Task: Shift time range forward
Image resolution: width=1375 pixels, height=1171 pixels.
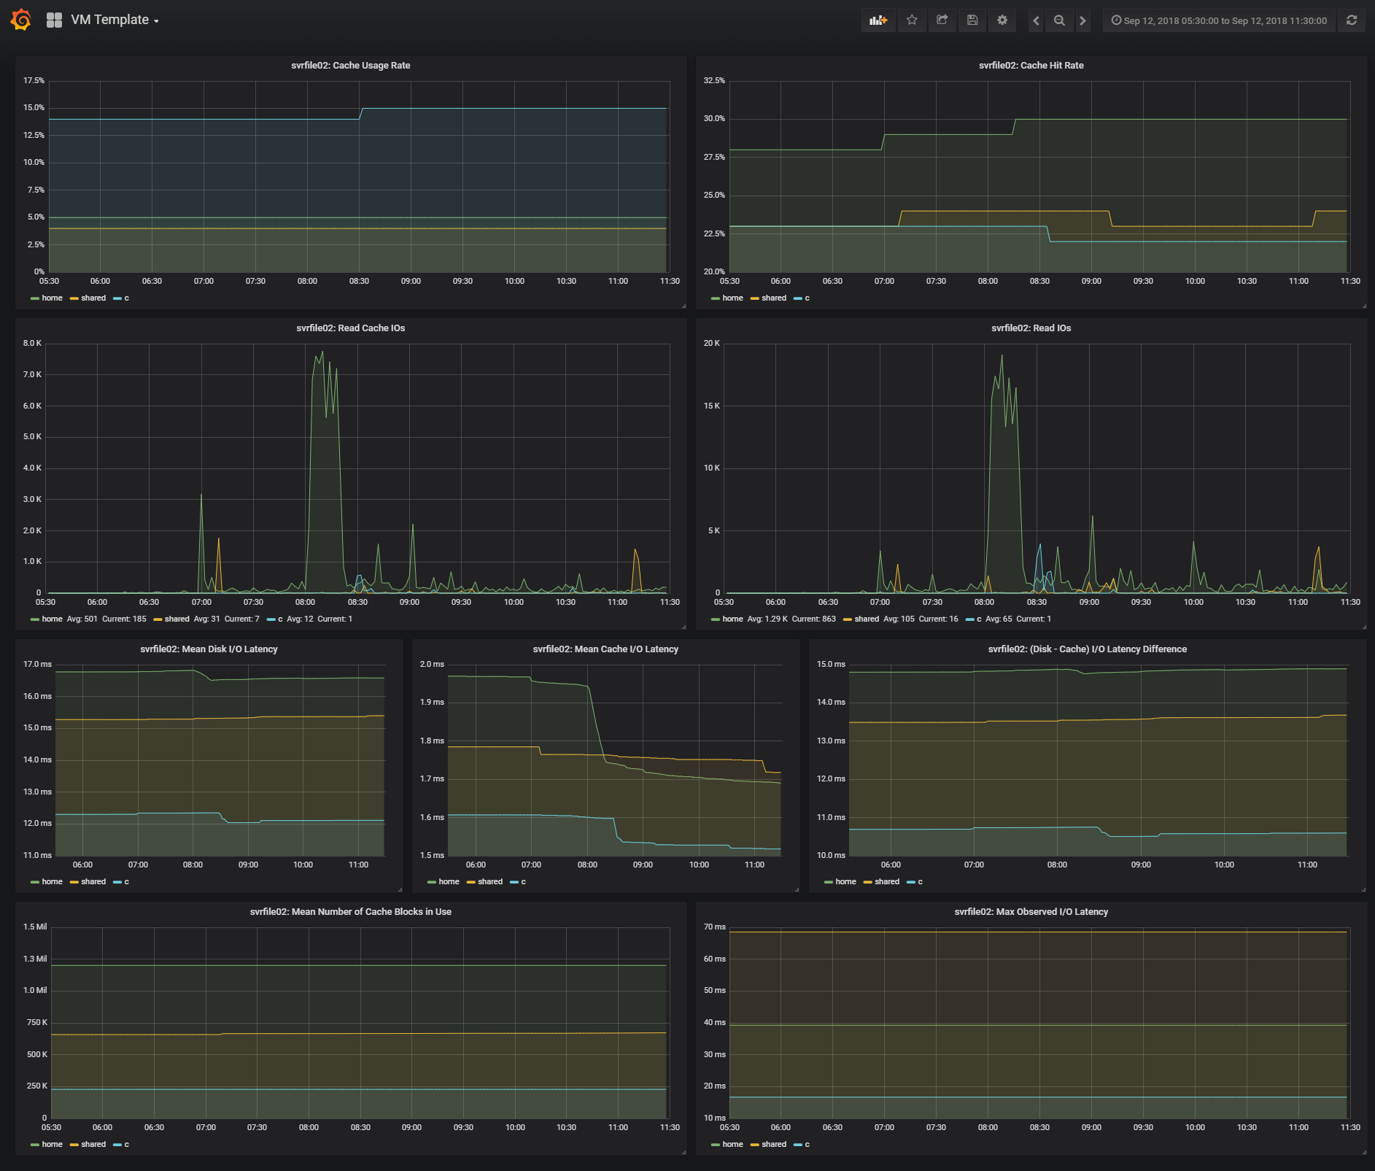Action: (1083, 20)
